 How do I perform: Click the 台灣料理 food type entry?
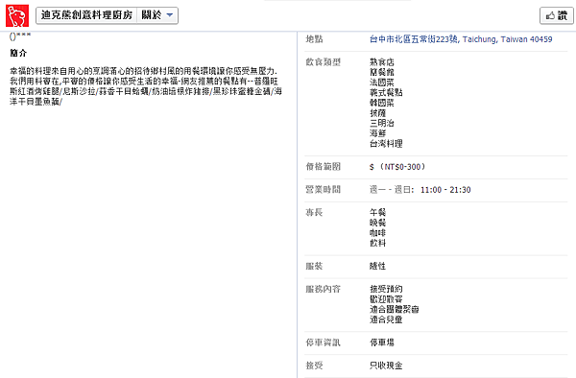pos(386,144)
